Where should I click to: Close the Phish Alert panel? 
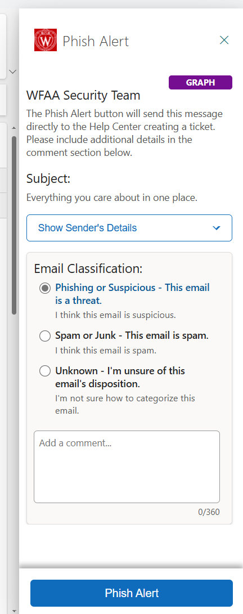(x=224, y=40)
